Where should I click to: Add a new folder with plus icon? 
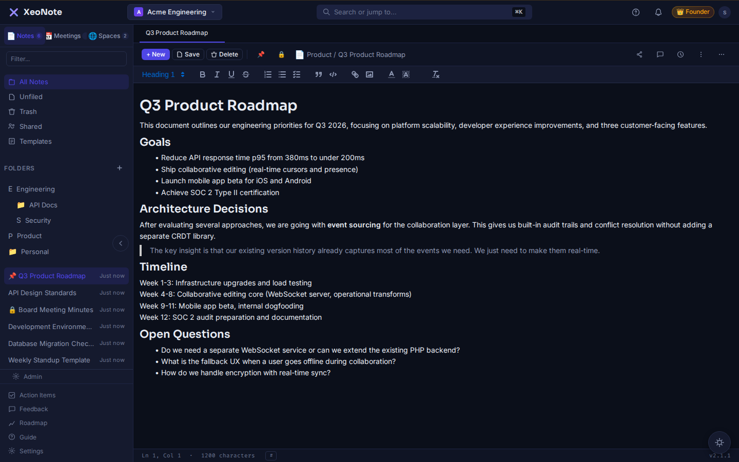(x=120, y=168)
